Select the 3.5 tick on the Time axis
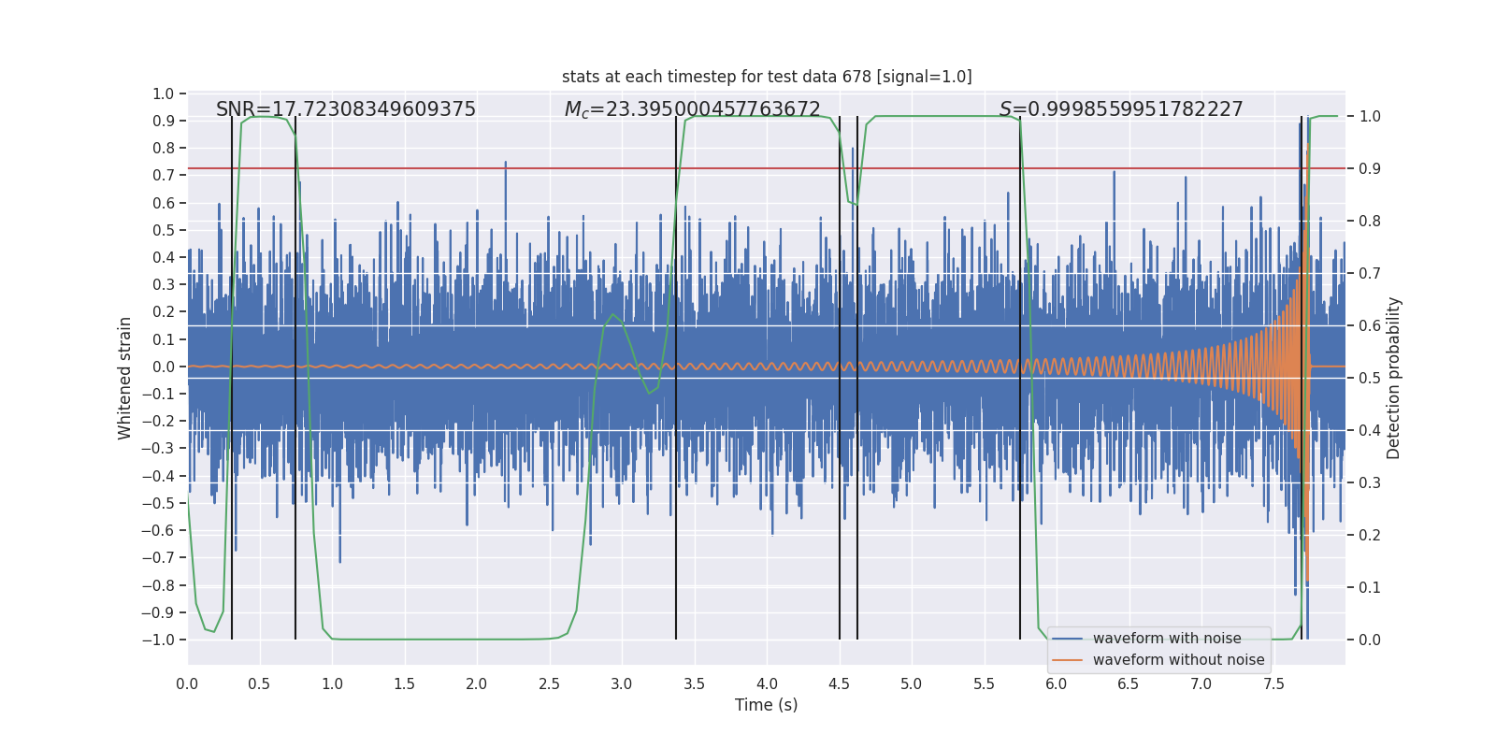Screen dimensions: 1496x748 coord(694,684)
